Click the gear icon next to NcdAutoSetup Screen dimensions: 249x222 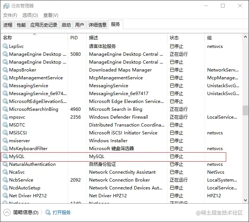pos(5,188)
